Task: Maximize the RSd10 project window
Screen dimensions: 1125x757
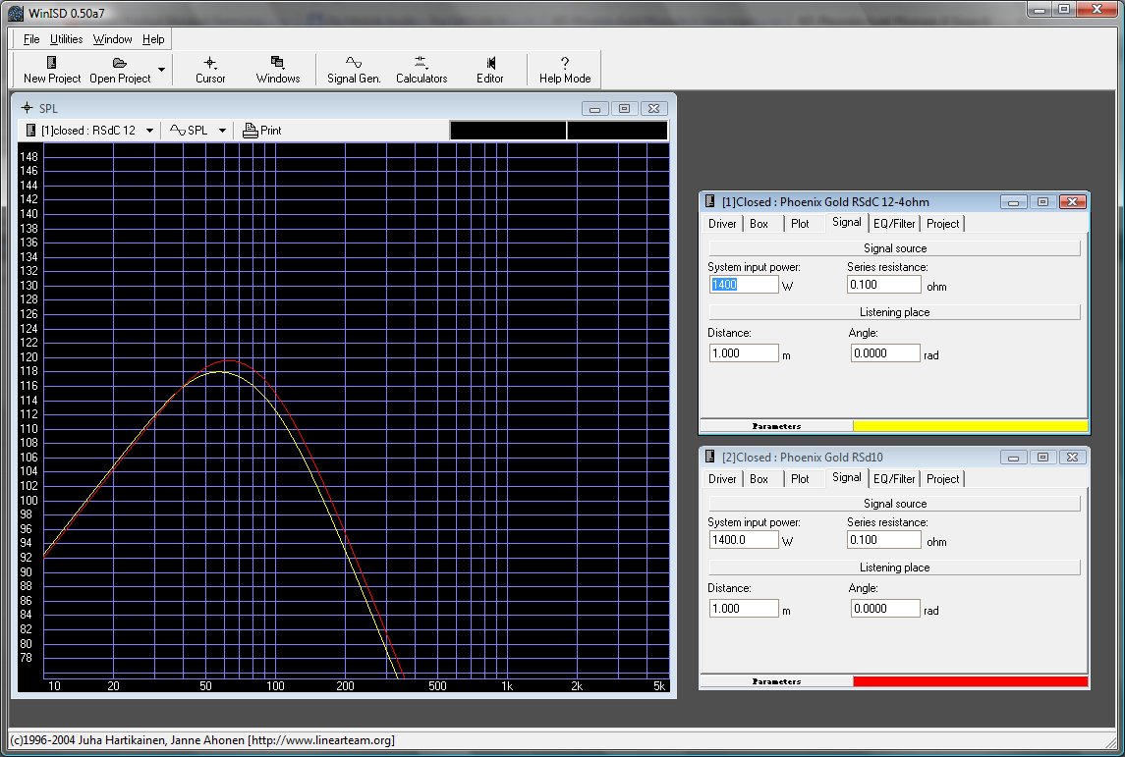Action: (x=1042, y=458)
